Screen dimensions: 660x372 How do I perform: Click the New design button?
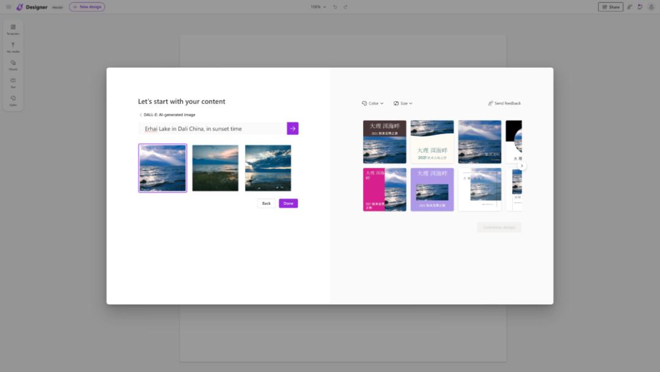coord(87,7)
